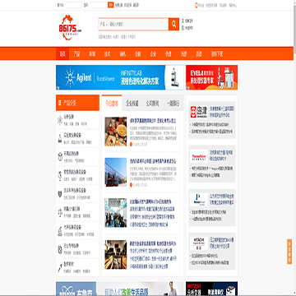Select the first item in the orange navigation bar
The height and width of the screenshot is (296, 296).
[x=62, y=54]
